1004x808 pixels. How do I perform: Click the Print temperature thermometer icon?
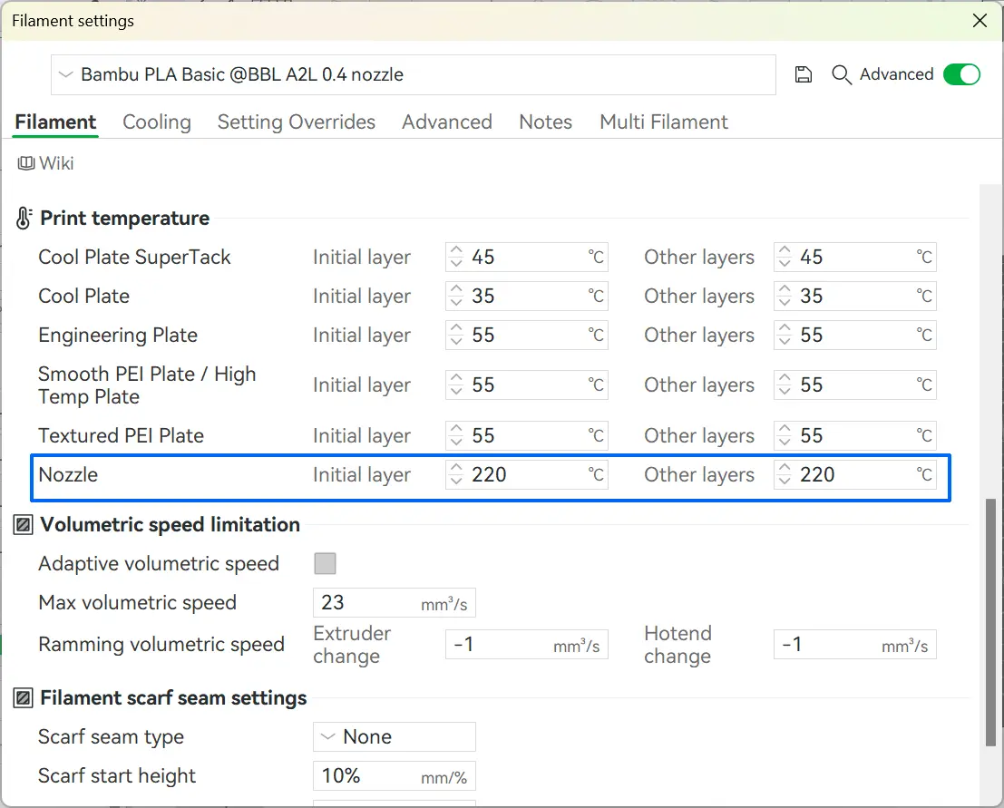tap(24, 219)
